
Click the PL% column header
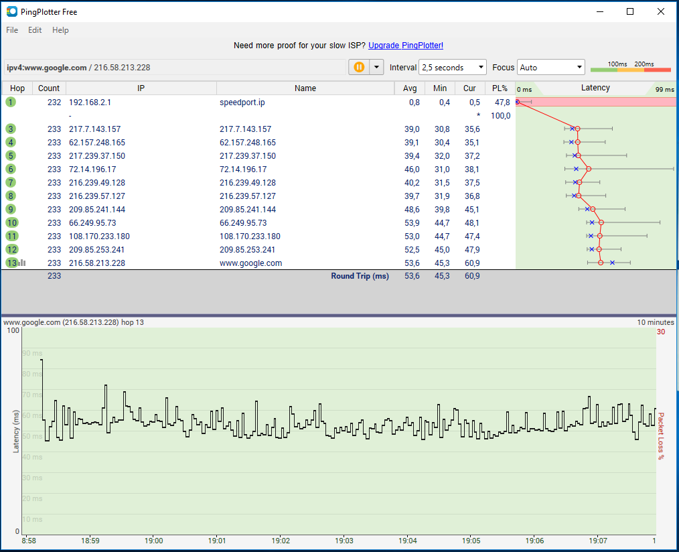[x=500, y=88]
